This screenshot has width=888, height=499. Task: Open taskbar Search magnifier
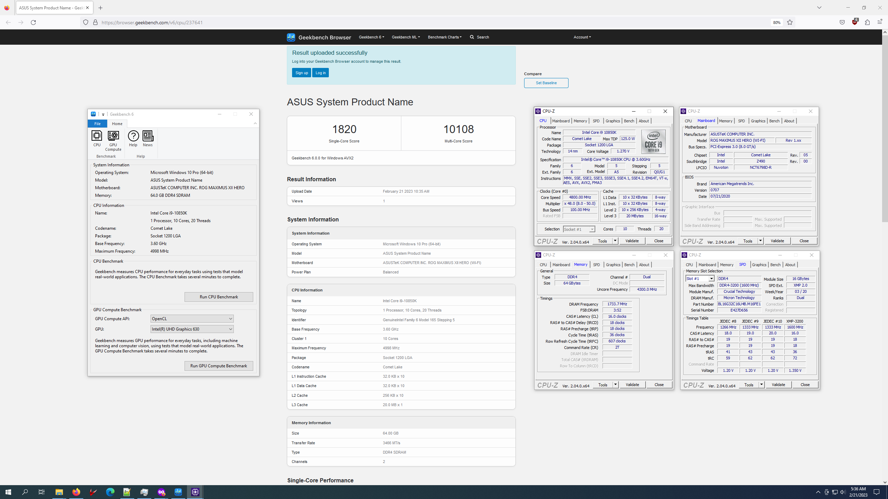pyautogui.click(x=25, y=492)
